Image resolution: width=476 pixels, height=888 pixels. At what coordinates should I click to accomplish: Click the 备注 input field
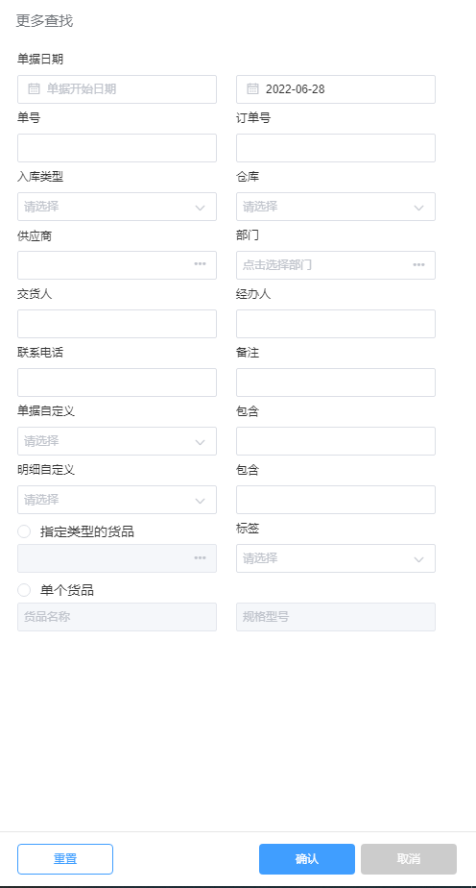(x=336, y=382)
